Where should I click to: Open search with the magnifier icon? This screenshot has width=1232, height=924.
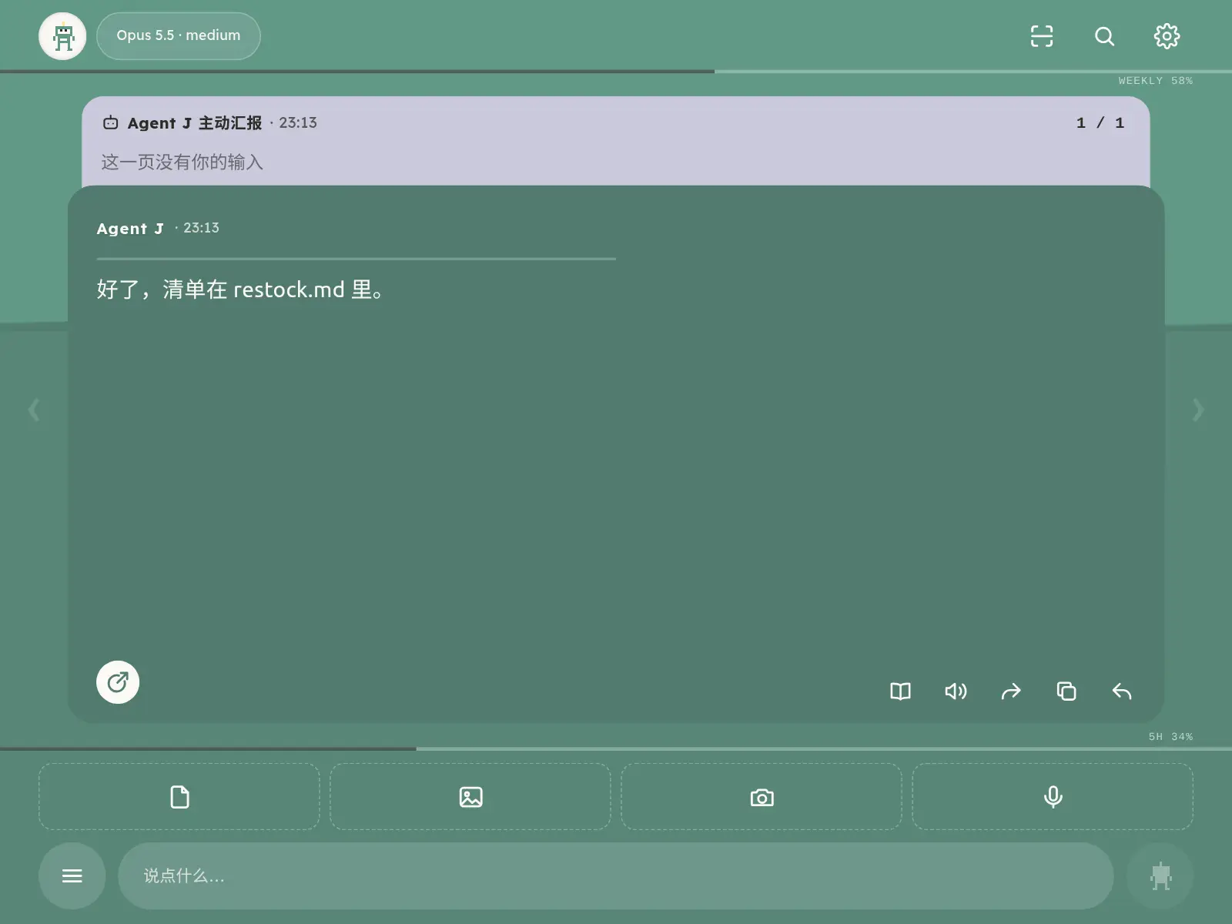[x=1104, y=36]
